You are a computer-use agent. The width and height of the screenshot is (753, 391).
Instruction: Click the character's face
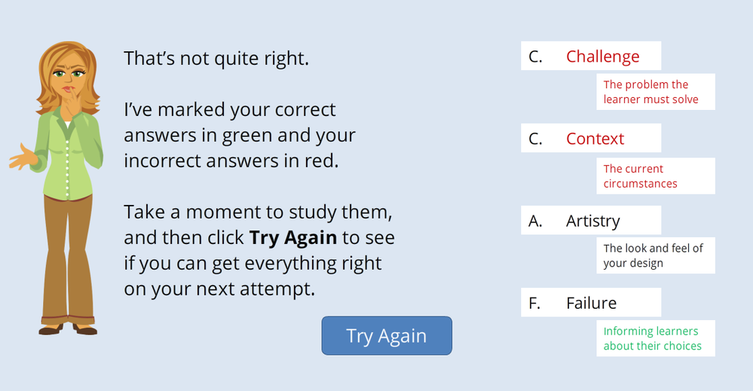70,77
